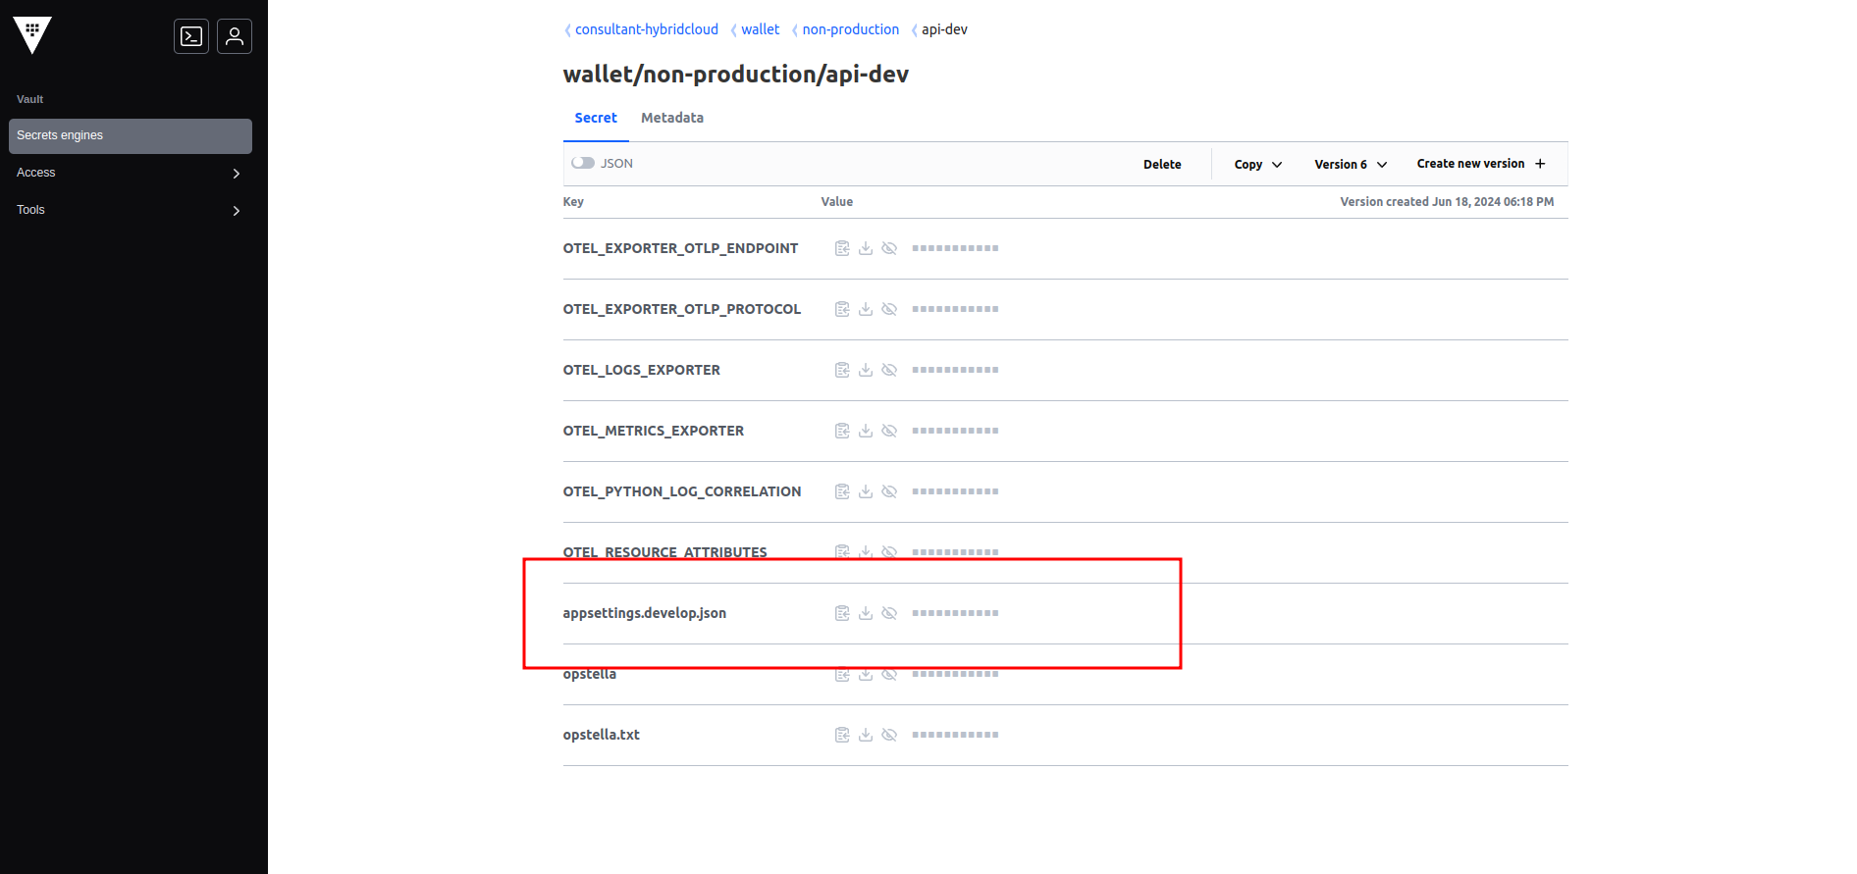
Task: Expand the Access sidebar menu
Action: click(x=130, y=173)
